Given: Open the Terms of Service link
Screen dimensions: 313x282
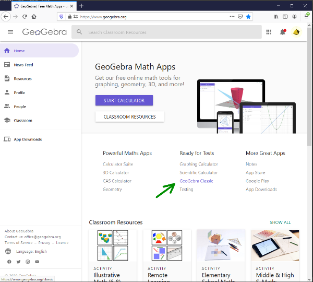Looking at the screenshot, I should [18, 242].
